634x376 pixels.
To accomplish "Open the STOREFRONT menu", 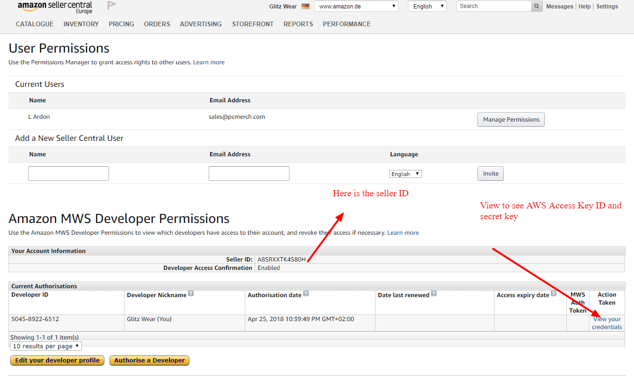I will pyautogui.click(x=253, y=24).
